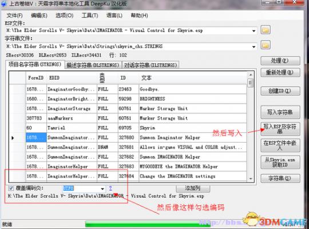
Task: Click the current row indicator arrow
Action: click(13, 138)
